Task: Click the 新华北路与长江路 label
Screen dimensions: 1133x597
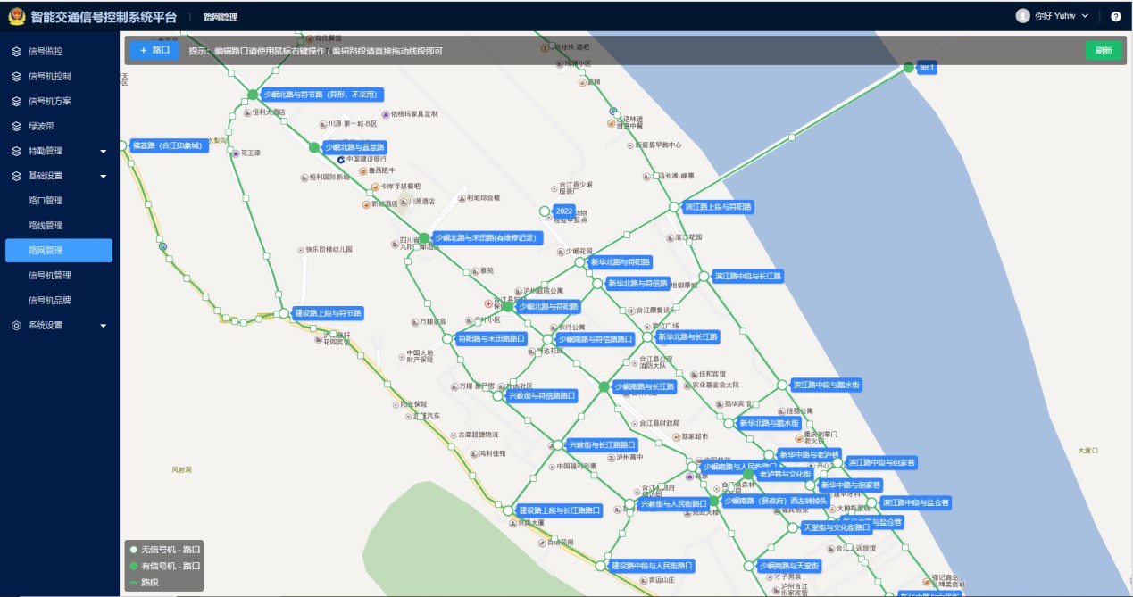Action: [687, 337]
